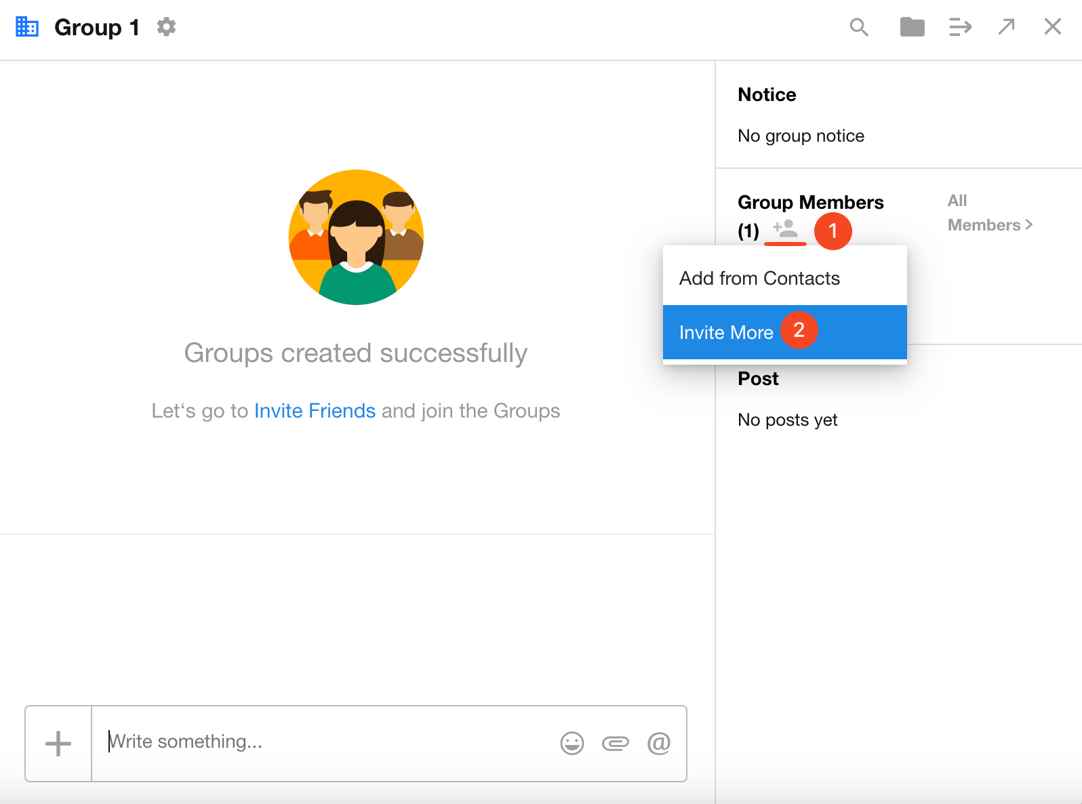The width and height of the screenshot is (1082, 804).
Task: Follow the Invite Friends link
Action: (315, 411)
